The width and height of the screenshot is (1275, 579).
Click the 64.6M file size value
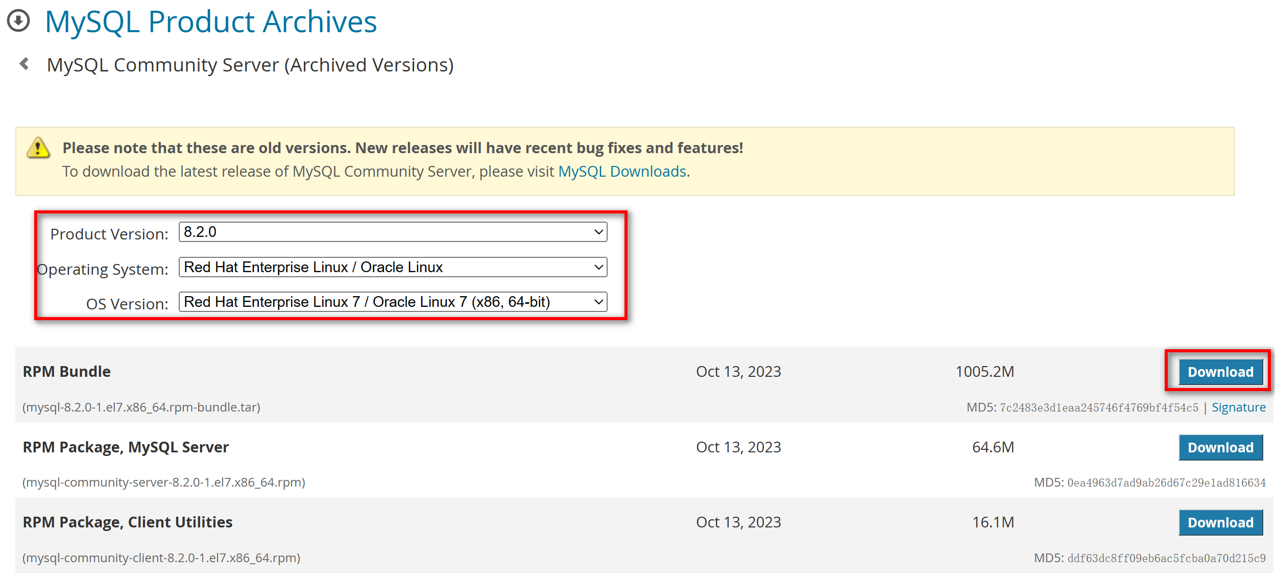pos(993,447)
